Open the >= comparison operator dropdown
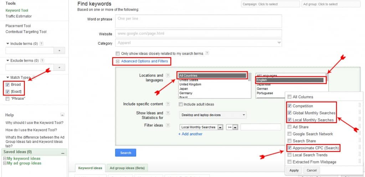 pyautogui.click(x=232, y=127)
